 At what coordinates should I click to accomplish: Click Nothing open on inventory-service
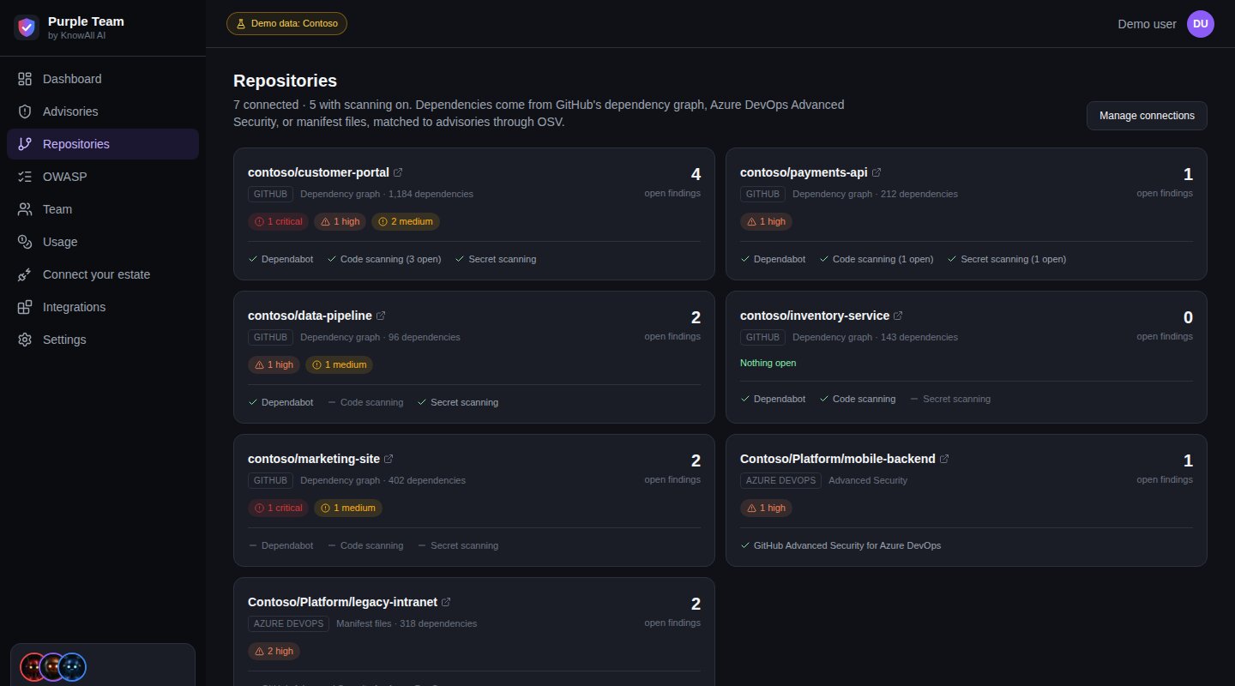click(x=768, y=363)
